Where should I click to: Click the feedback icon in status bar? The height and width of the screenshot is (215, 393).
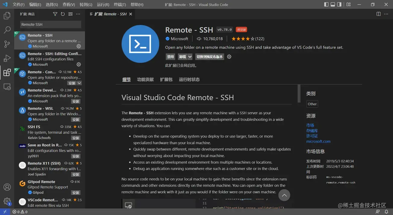[x=378, y=212]
